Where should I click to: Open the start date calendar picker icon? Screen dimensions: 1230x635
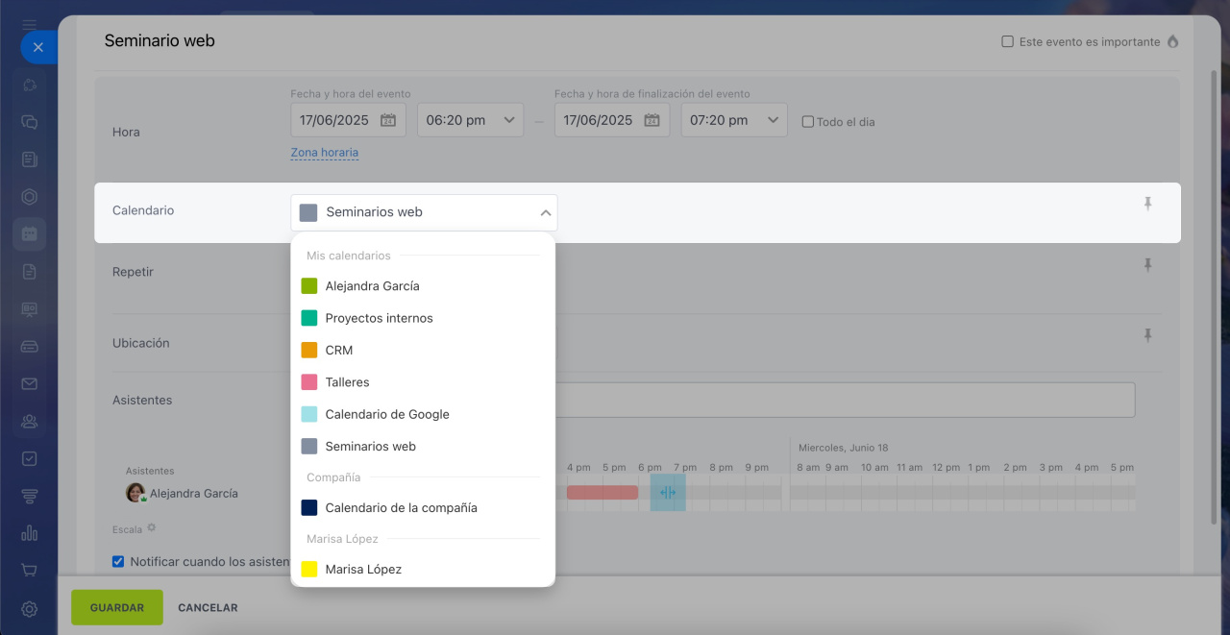(x=388, y=120)
